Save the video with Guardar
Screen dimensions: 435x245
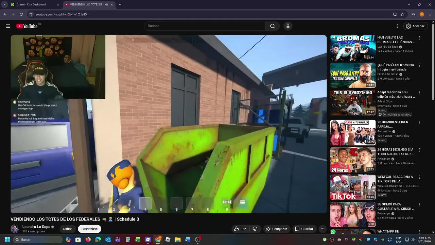click(x=304, y=229)
